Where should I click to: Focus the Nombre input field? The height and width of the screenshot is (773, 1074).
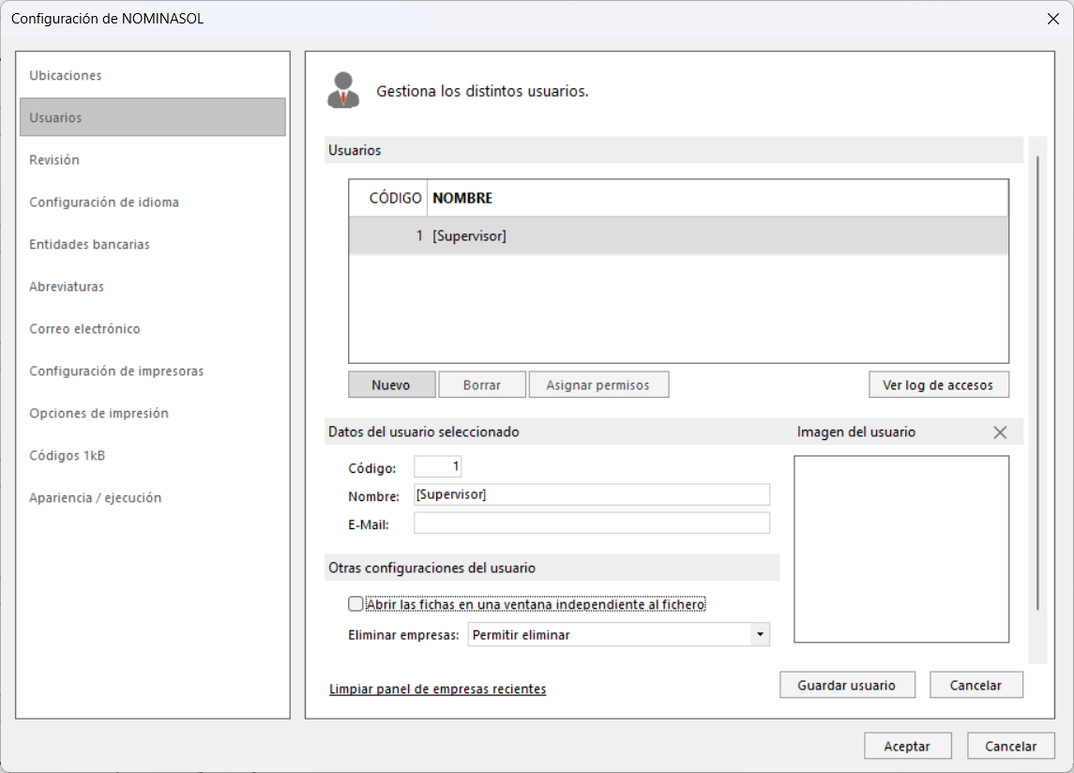pos(592,494)
